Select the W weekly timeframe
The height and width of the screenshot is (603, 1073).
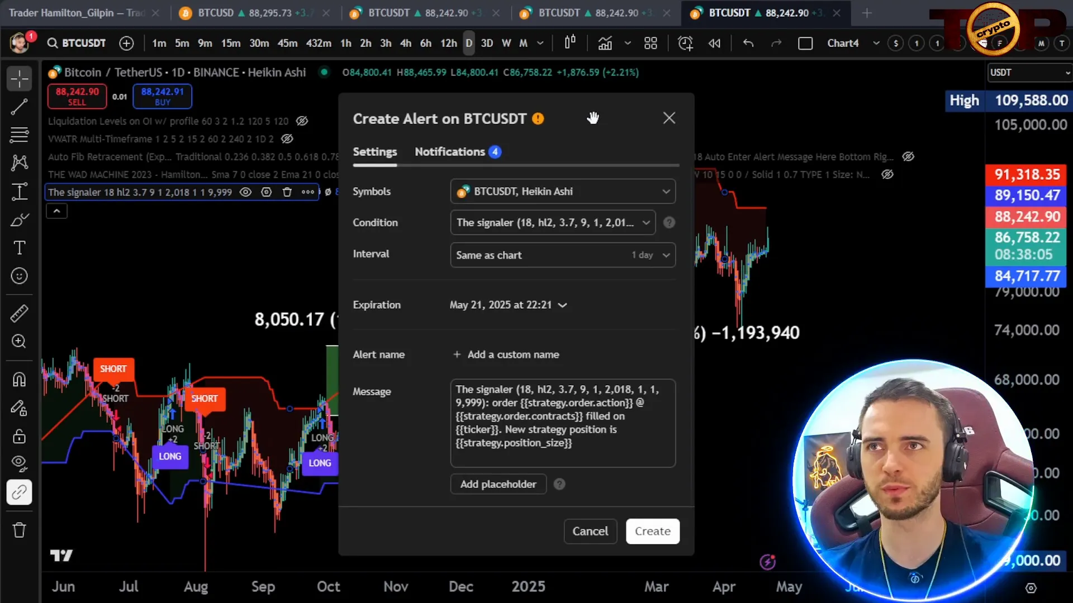point(506,43)
